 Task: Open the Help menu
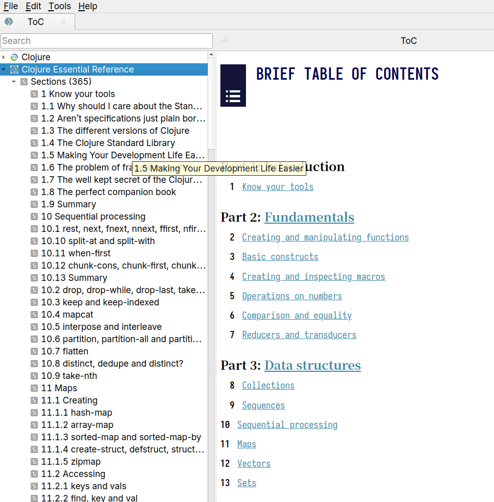click(87, 6)
